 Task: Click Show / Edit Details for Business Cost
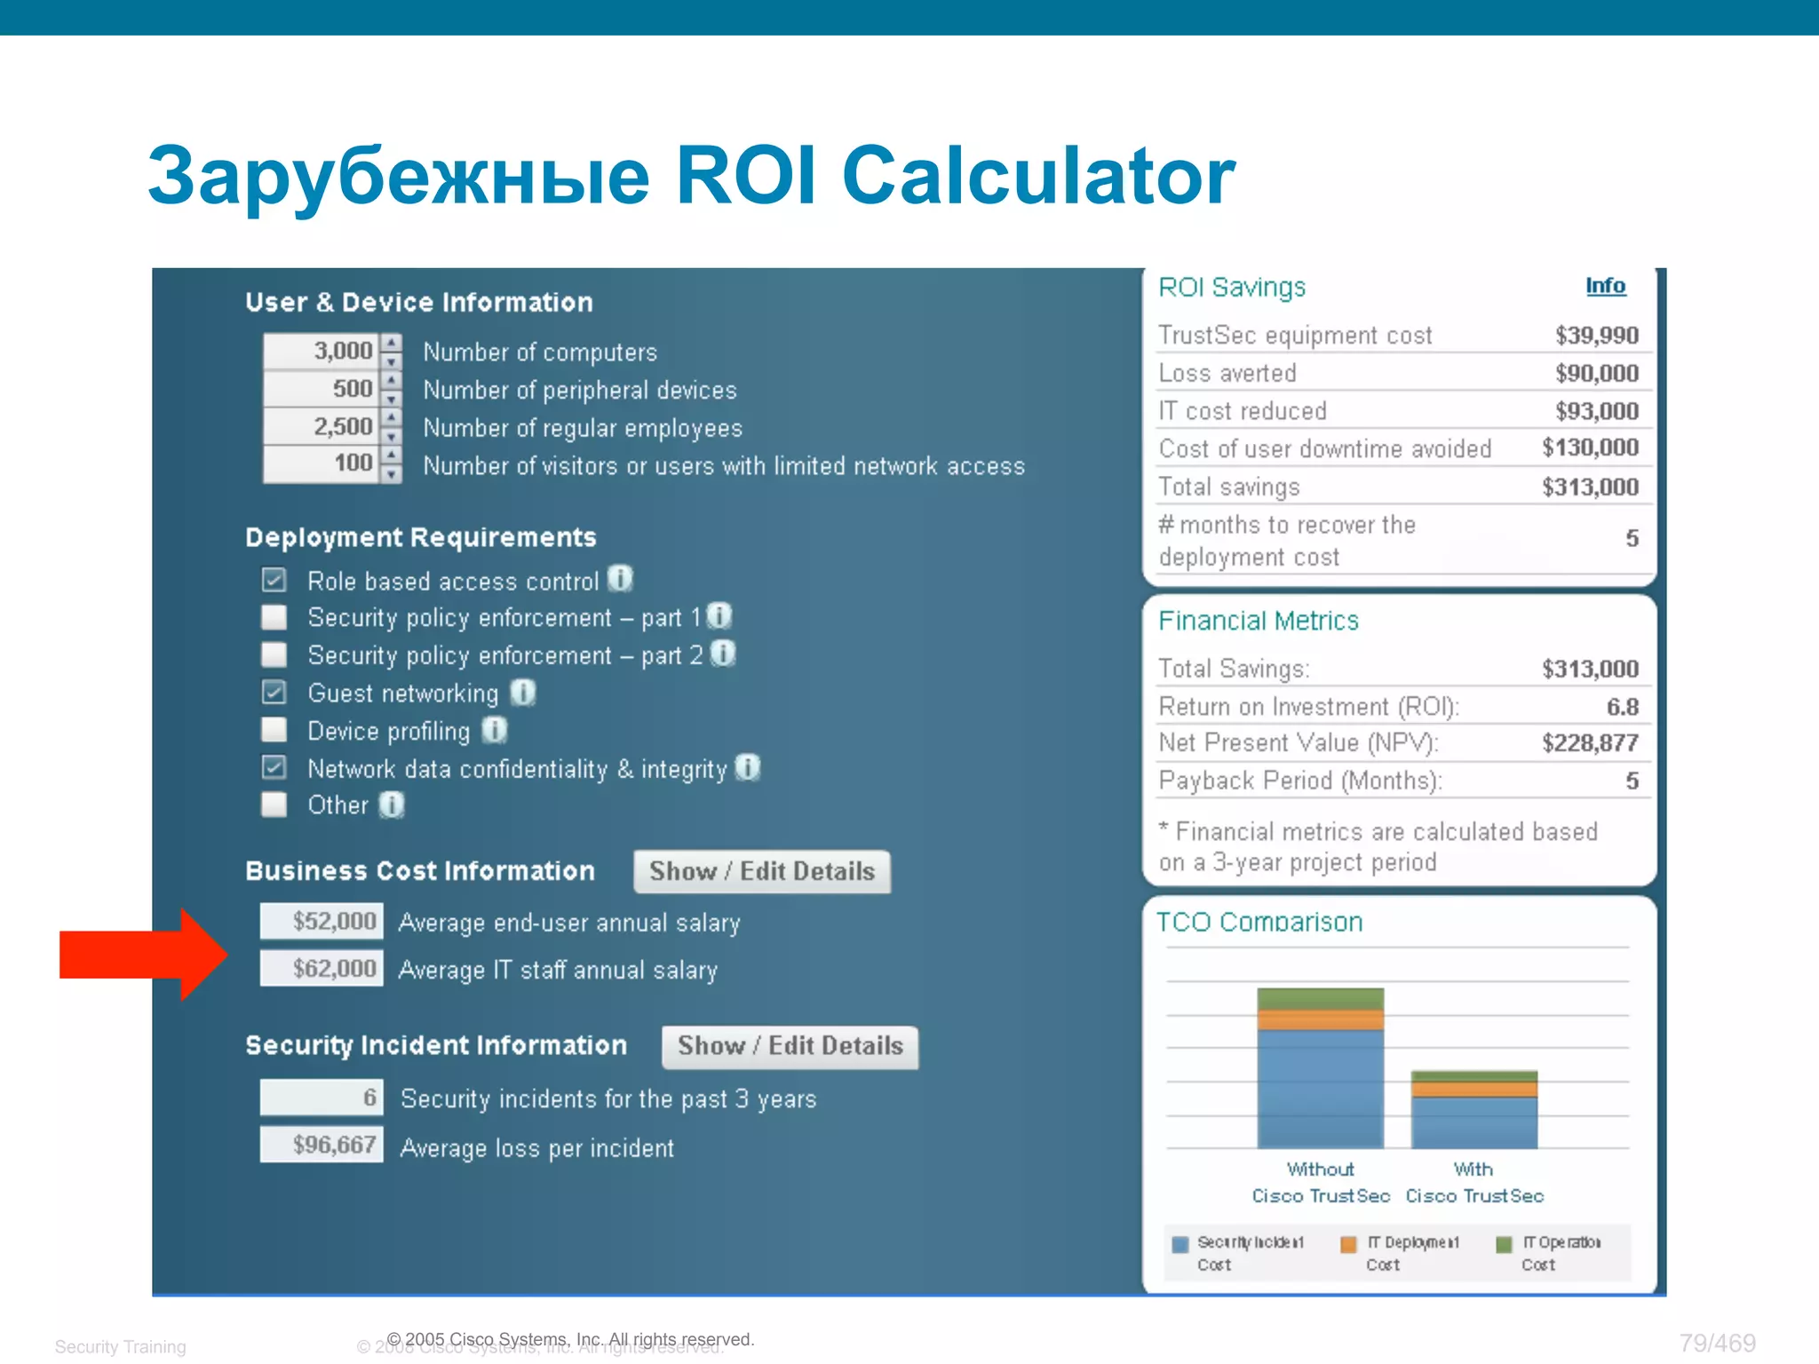762,871
